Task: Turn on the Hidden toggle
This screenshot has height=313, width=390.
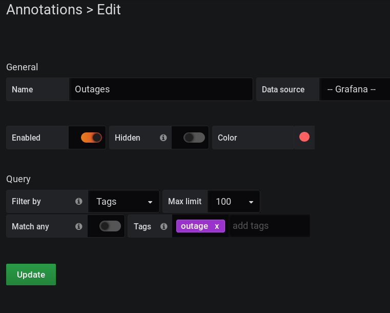Action: pos(194,138)
